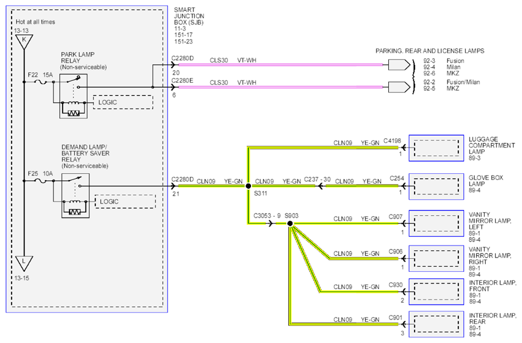Screen dimensions: 522x343
Task: Select the S311 splice dot
Action: tap(248, 186)
